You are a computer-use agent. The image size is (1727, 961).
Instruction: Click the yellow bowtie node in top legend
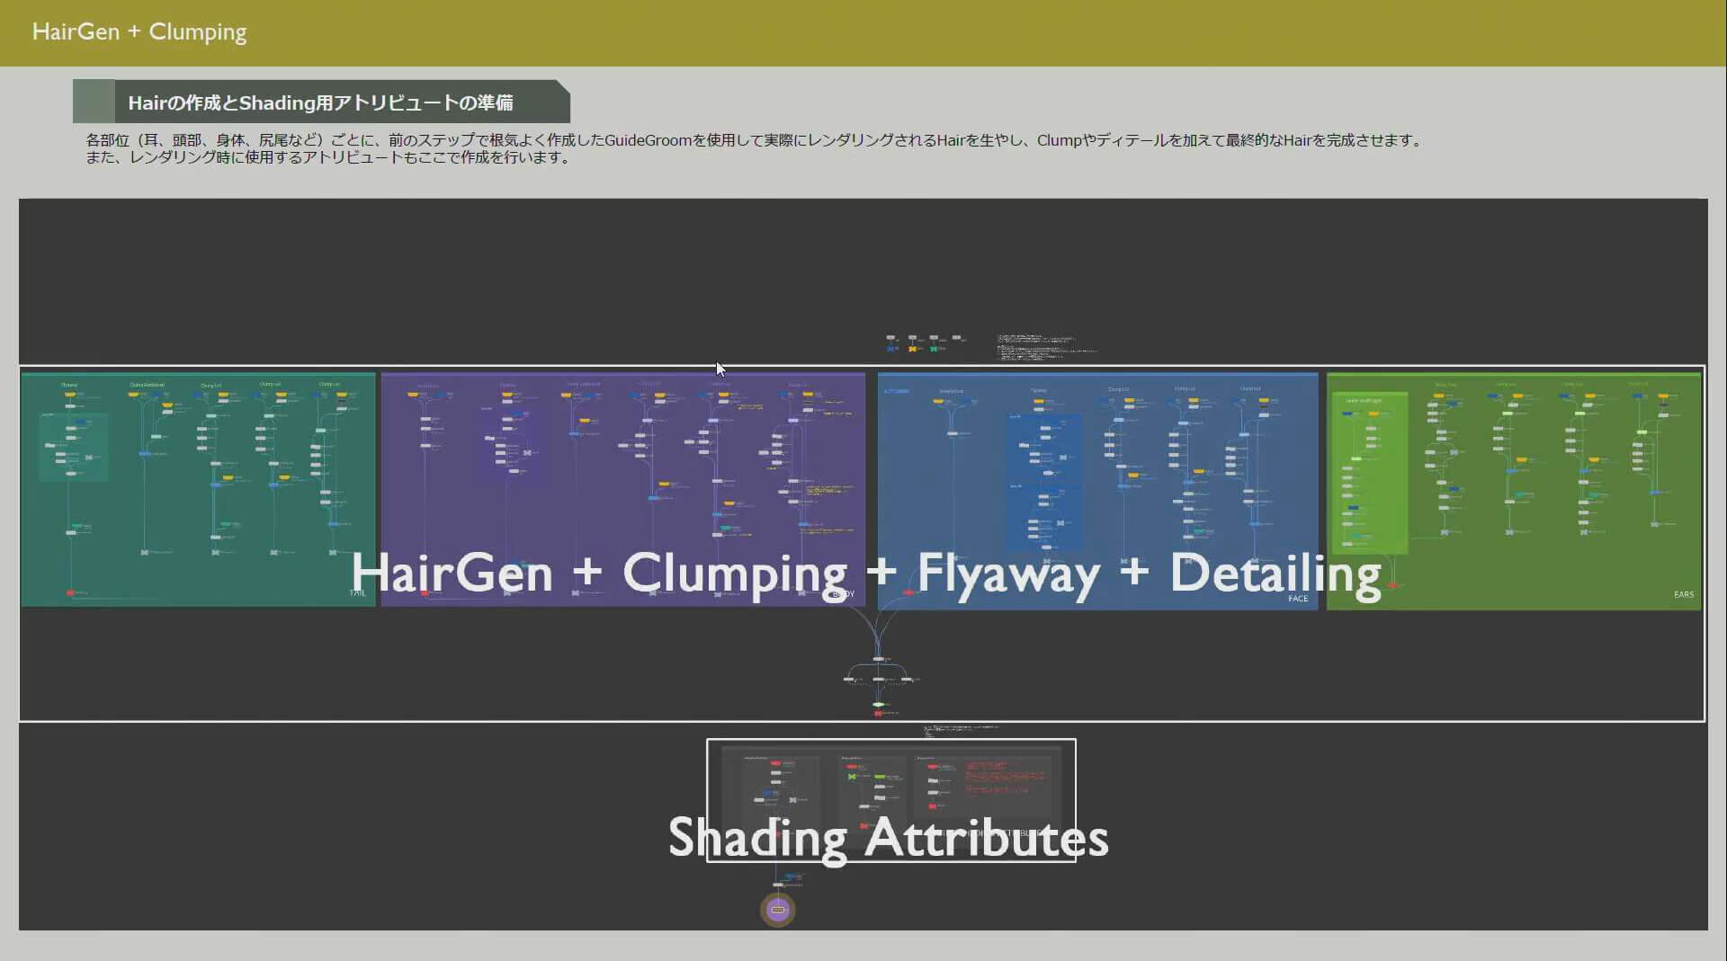[x=912, y=349]
